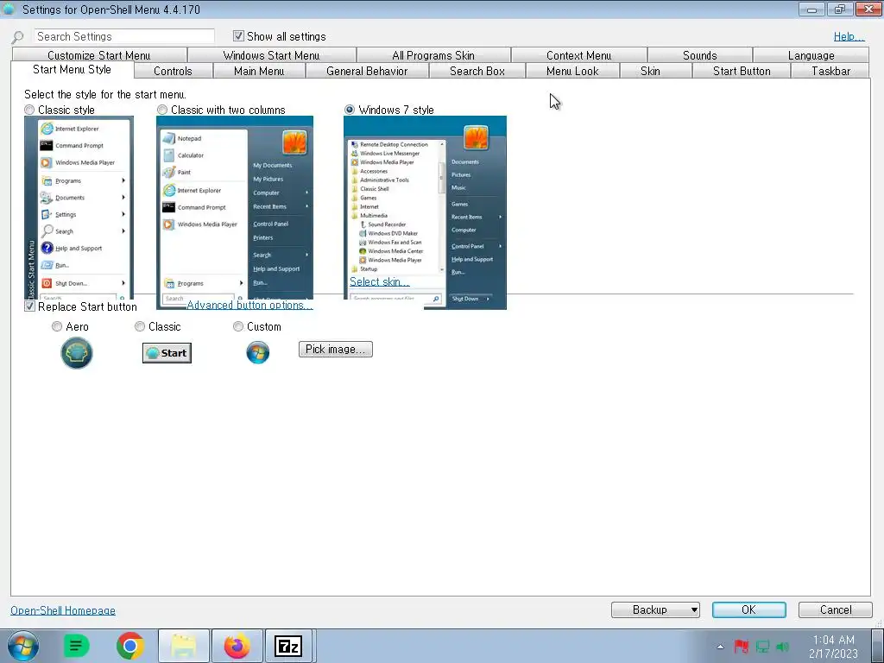The image size is (884, 663).
Task: Launch Google Chrome from the taskbar
Action: pyautogui.click(x=130, y=646)
